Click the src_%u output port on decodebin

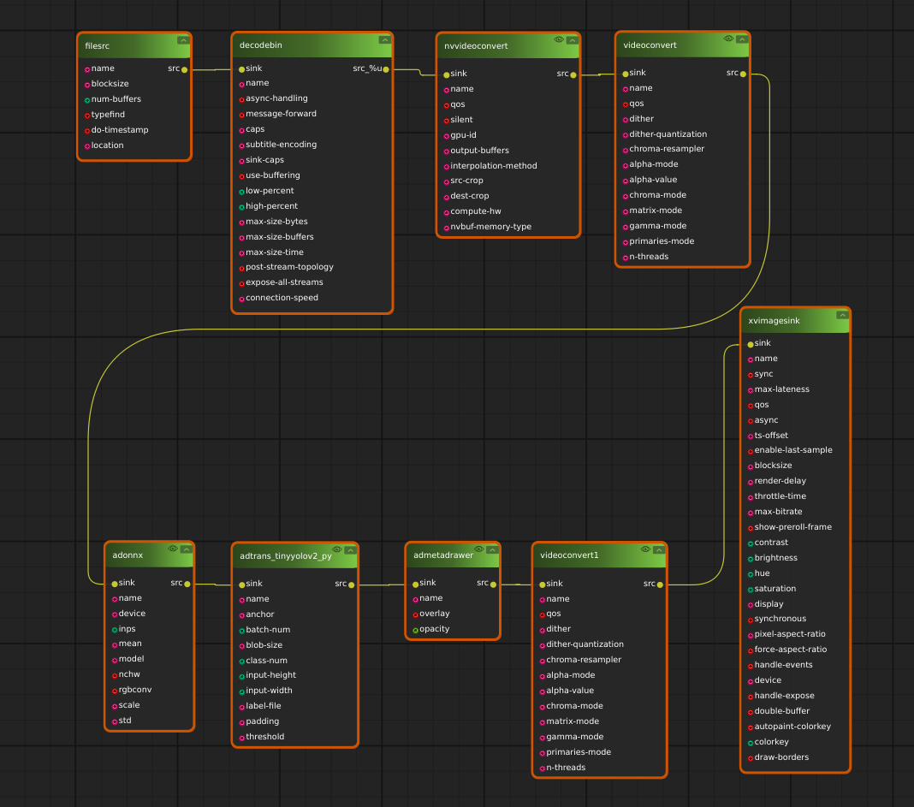pos(386,69)
